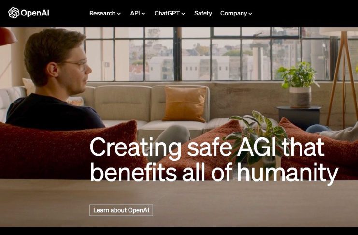Expand the chevron beside Research
Viewport: 358px width, 235px height.
click(x=119, y=14)
